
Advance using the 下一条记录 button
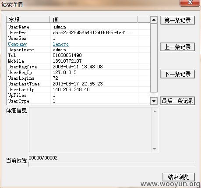click(x=177, y=74)
